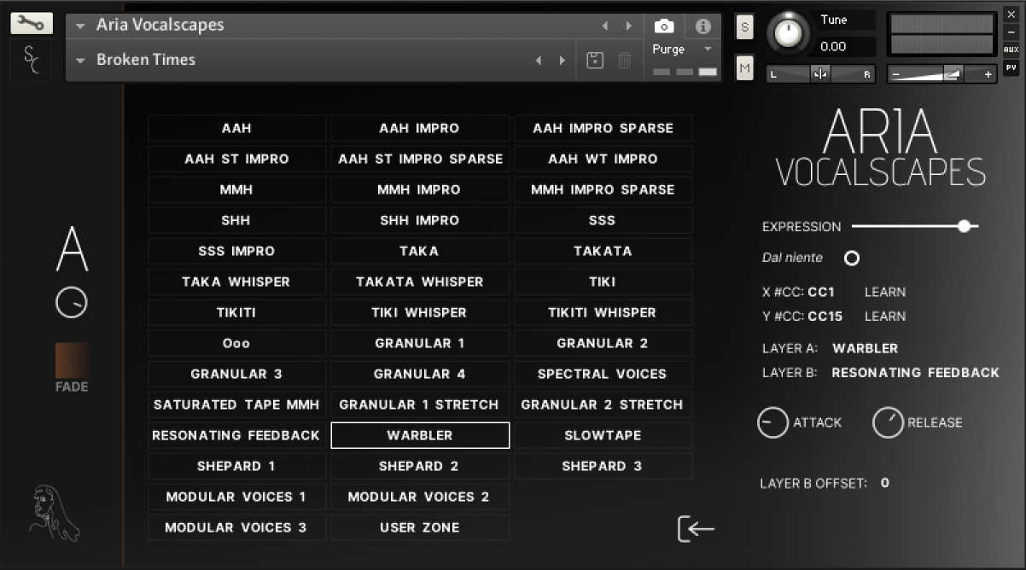Open the USER ZONE button
The width and height of the screenshot is (1026, 570).
[x=419, y=527]
